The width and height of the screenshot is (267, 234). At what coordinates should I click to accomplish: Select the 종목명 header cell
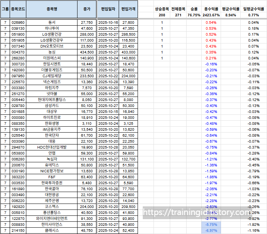[52, 9]
